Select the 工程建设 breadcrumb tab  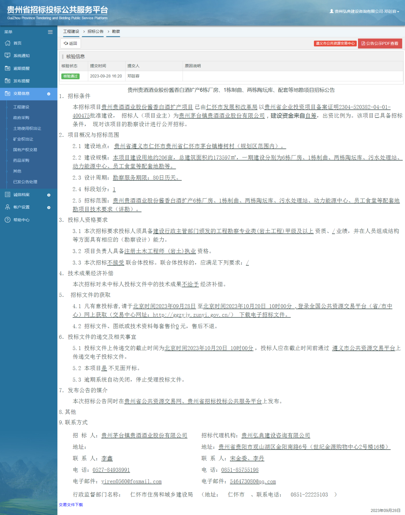71,31
